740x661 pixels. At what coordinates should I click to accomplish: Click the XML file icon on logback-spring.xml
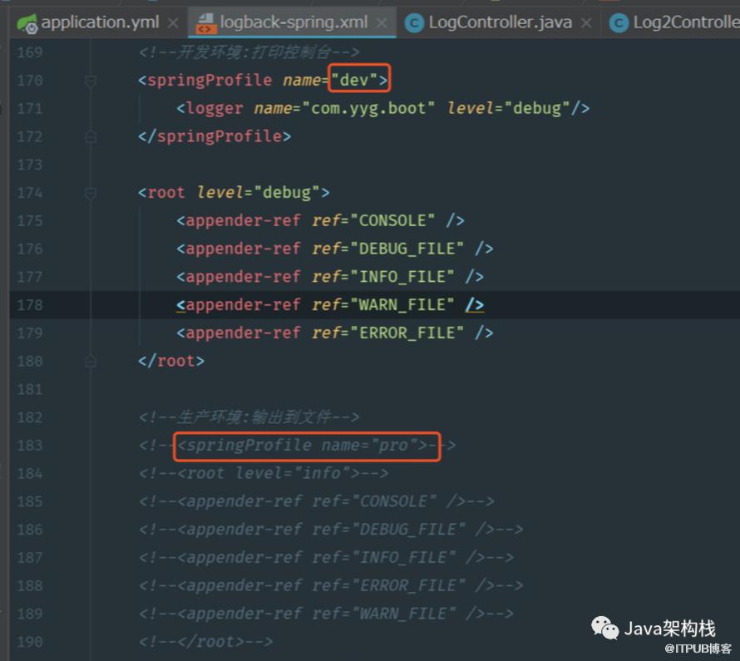(206, 23)
